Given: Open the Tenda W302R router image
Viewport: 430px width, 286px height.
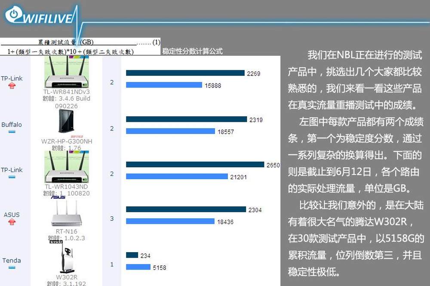Looking at the screenshot, I should point(67,259).
